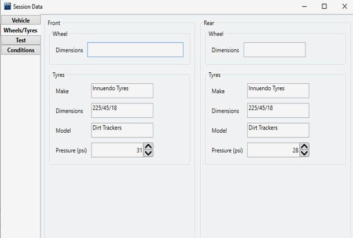Image resolution: width=353 pixels, height=238 pixels.
Task: Edit the front tyre Make field
Action: [x=122, y=91]
